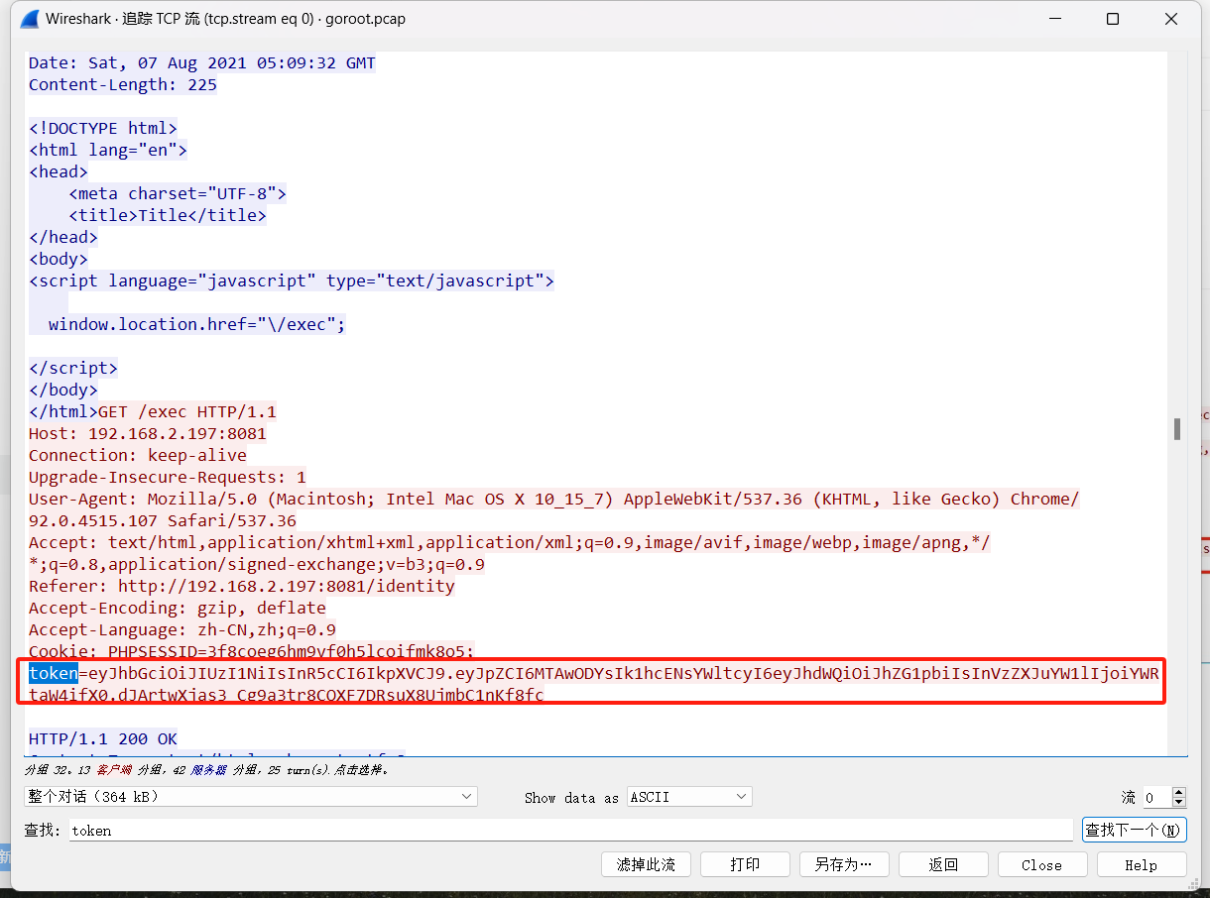Click the highlighted word token in Cookie

coord(54,674)
